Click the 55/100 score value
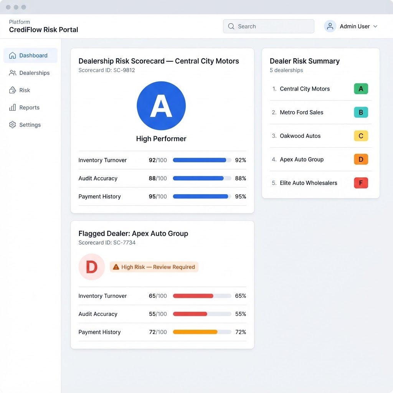393x393 pixels. pos(158,314)
